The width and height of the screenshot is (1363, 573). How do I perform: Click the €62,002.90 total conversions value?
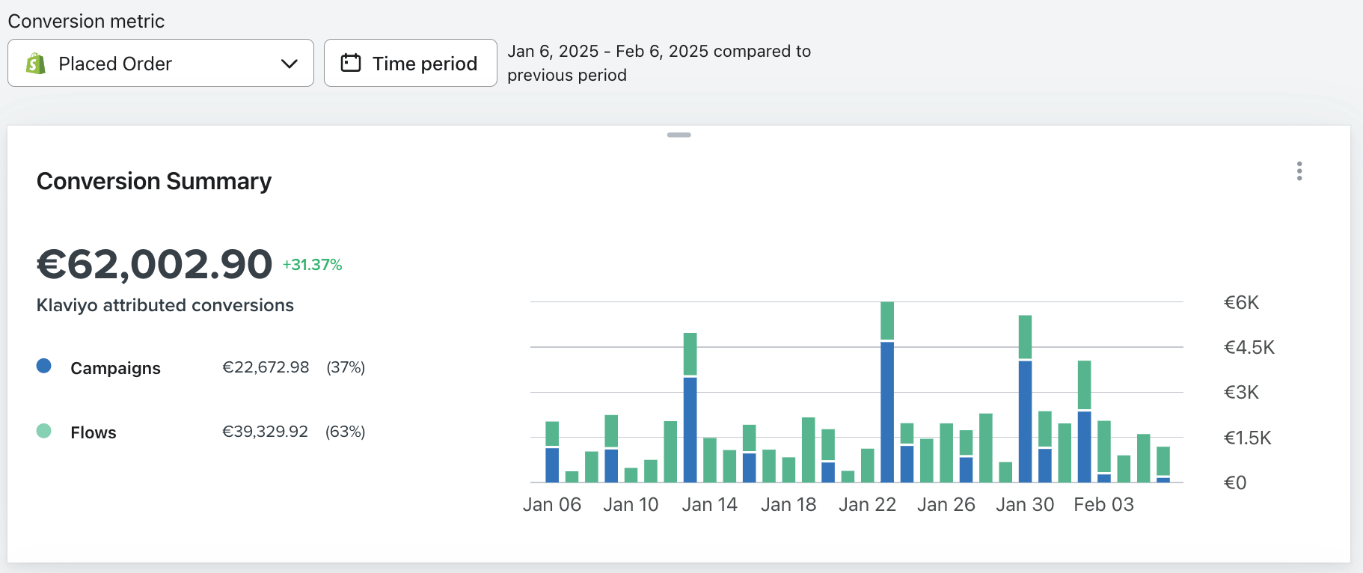coord(155,264)
